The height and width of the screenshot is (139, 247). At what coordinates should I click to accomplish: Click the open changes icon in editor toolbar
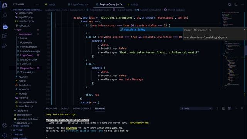[230, 5]
